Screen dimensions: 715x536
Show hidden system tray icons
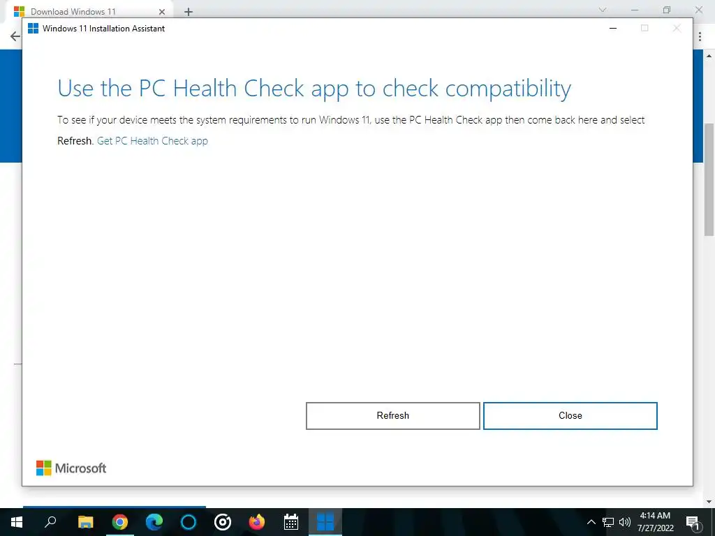(591, 522)
